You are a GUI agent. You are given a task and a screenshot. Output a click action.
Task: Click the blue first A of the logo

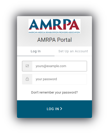[x=34, y=24]
